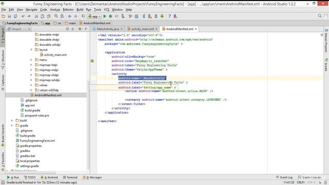Screen dimensions: 329x185
Task: Click the launcher icon gutter marker
Action: point(92,61)
